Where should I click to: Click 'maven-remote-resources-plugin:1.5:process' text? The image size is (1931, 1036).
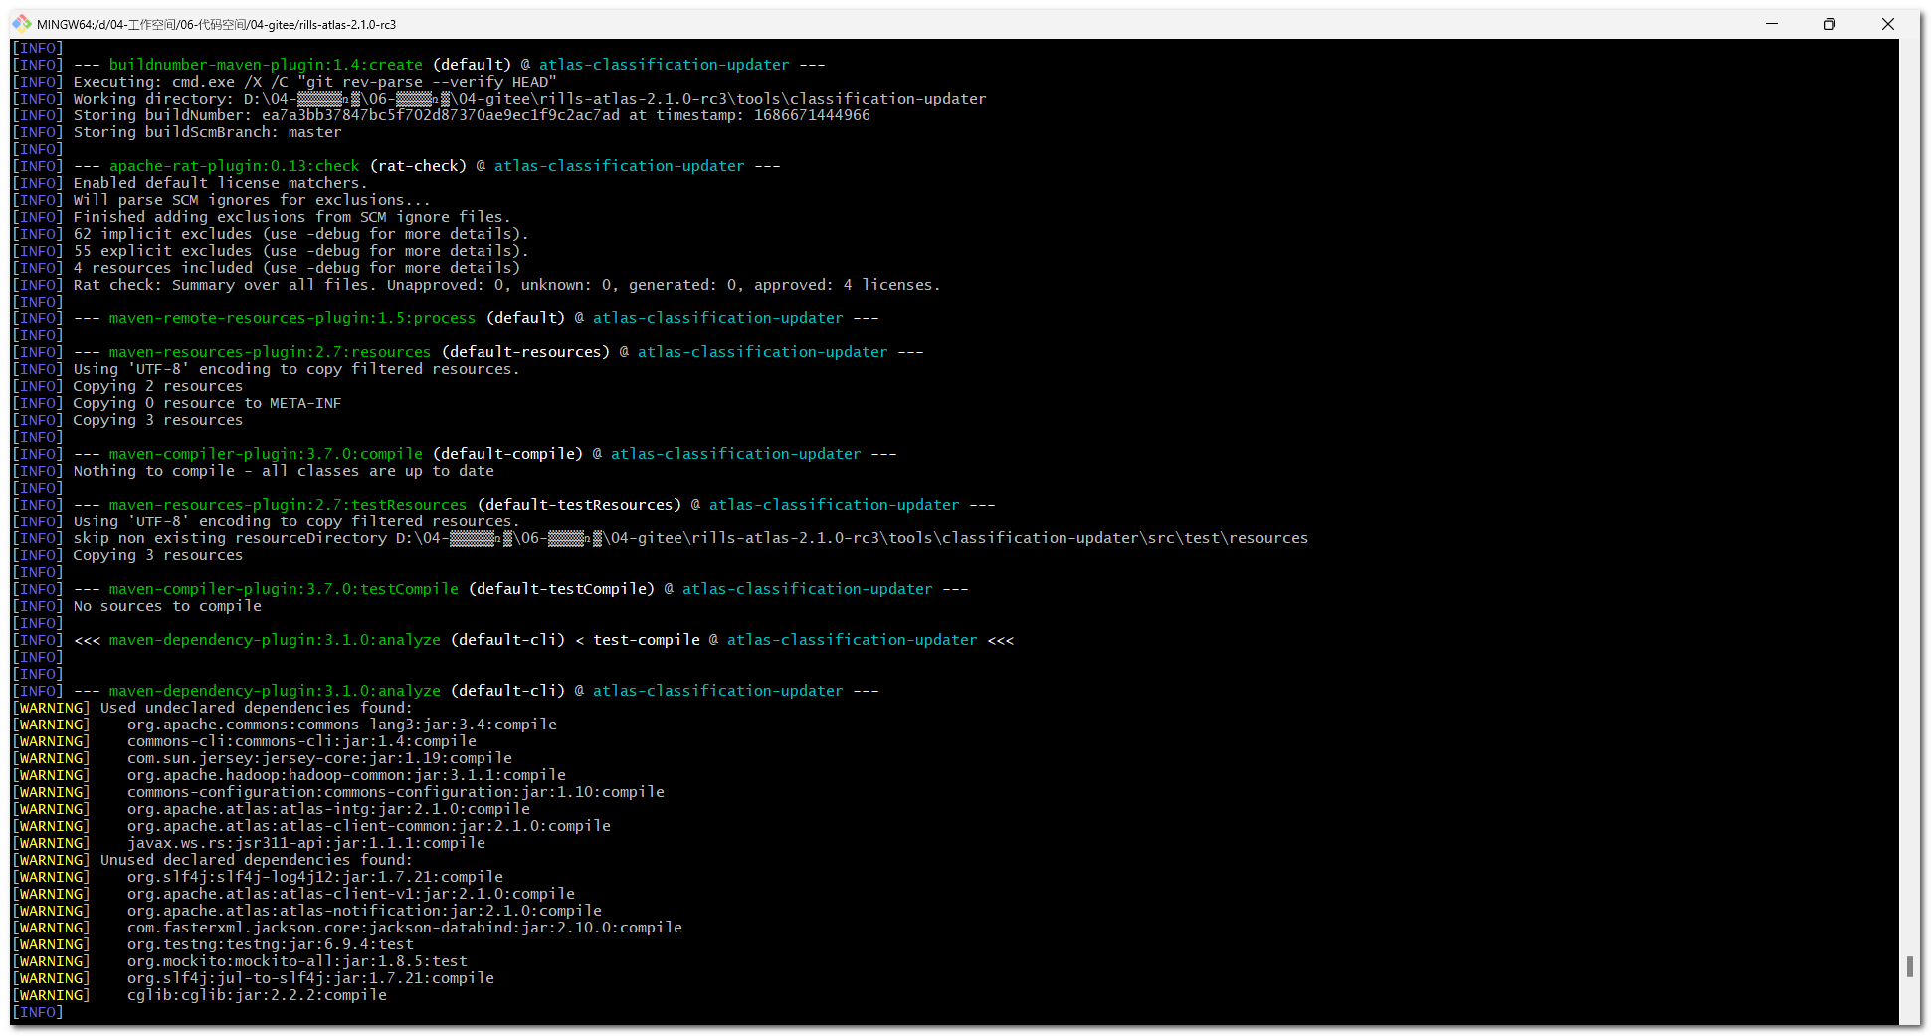[x=292, y=318]
